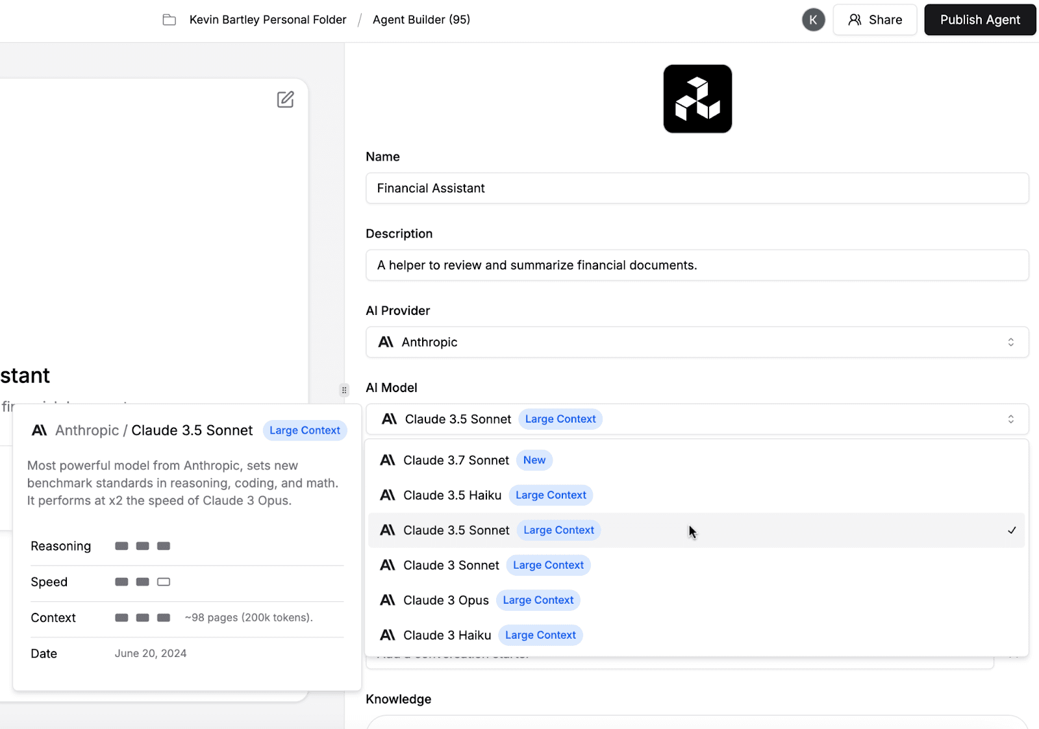Open Kevin Bartley Personal Folder breadcrumb
The height and width of the screenshot is (729, 1039).
coord(268,19)
